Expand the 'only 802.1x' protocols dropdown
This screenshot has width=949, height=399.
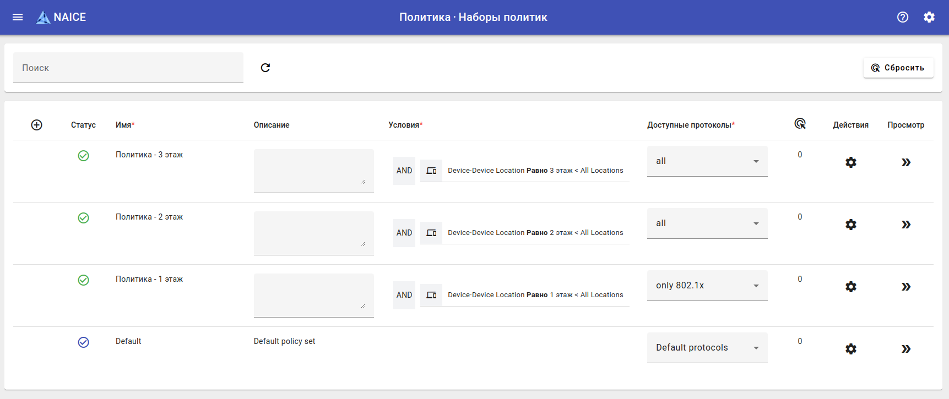[x=707, y=286]
